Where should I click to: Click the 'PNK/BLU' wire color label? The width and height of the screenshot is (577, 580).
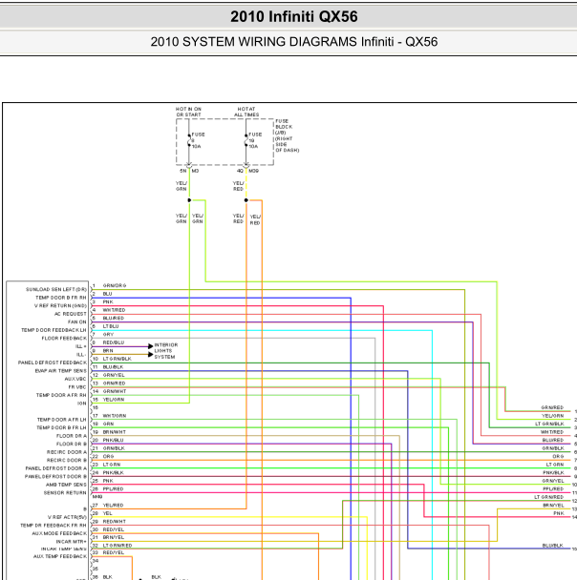[x=113, y=440]
